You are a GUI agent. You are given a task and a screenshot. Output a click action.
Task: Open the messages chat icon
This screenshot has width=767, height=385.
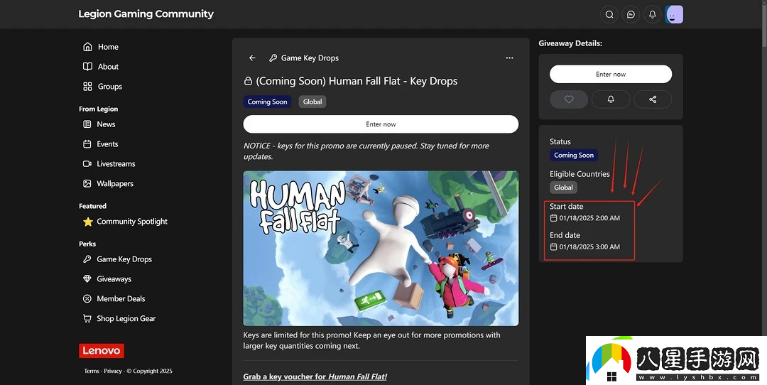point(631,15)
